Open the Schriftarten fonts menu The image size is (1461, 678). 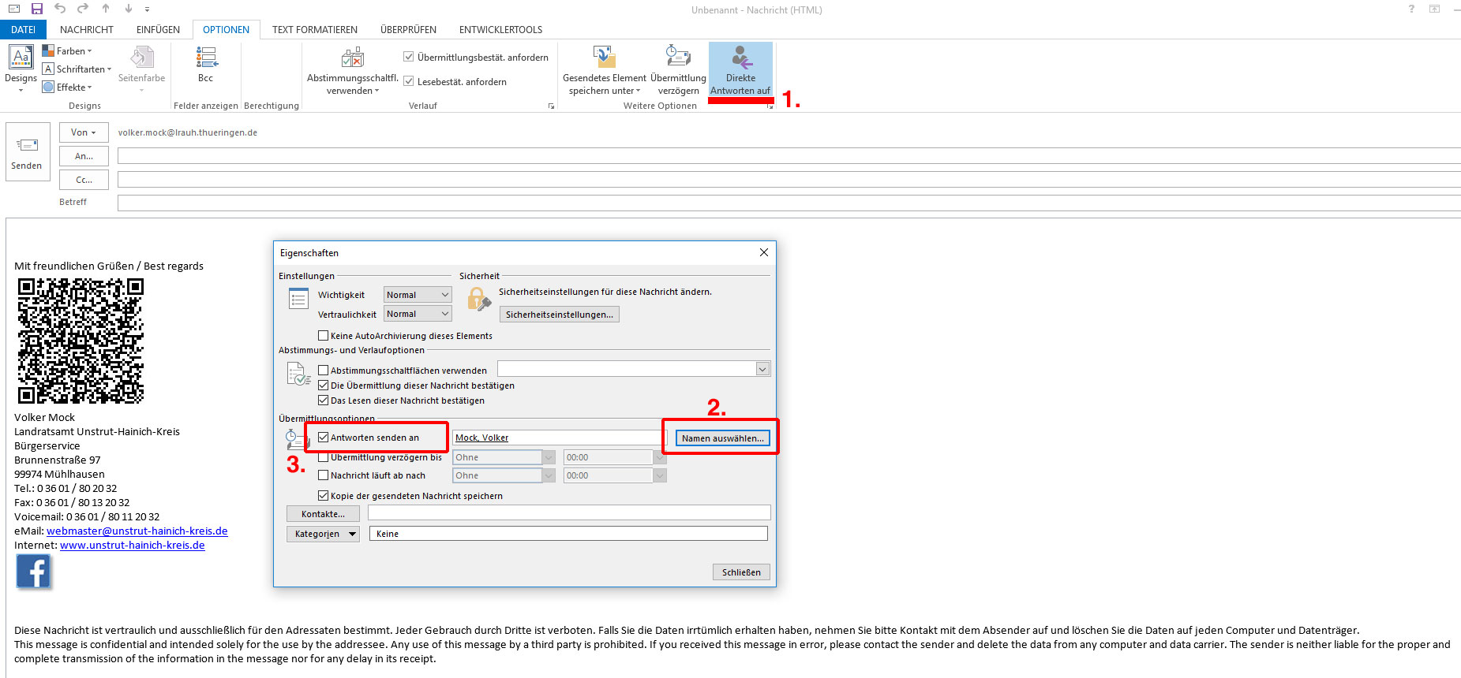click(77, 69)
